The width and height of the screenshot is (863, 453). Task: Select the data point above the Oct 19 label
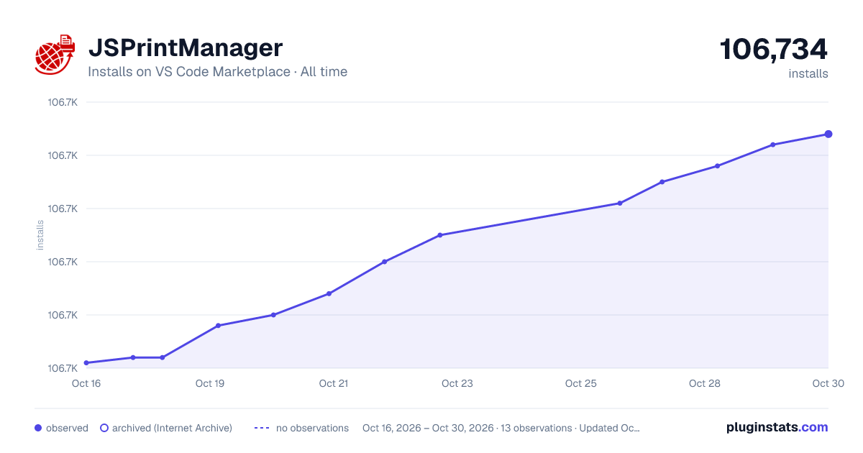click(218, 326)
